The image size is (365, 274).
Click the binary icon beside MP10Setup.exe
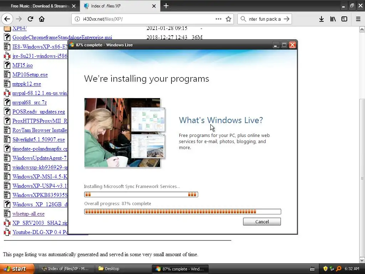(x=7, y=74)
